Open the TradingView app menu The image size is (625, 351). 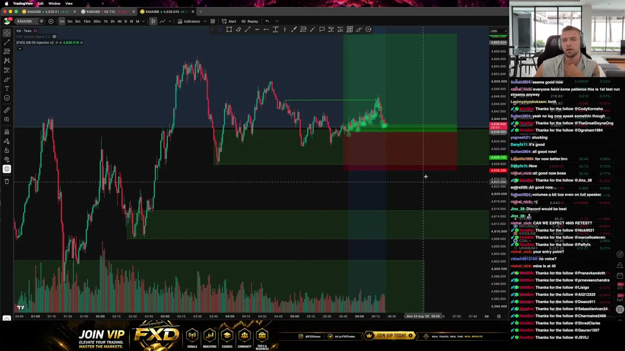[x=23, y=3]
